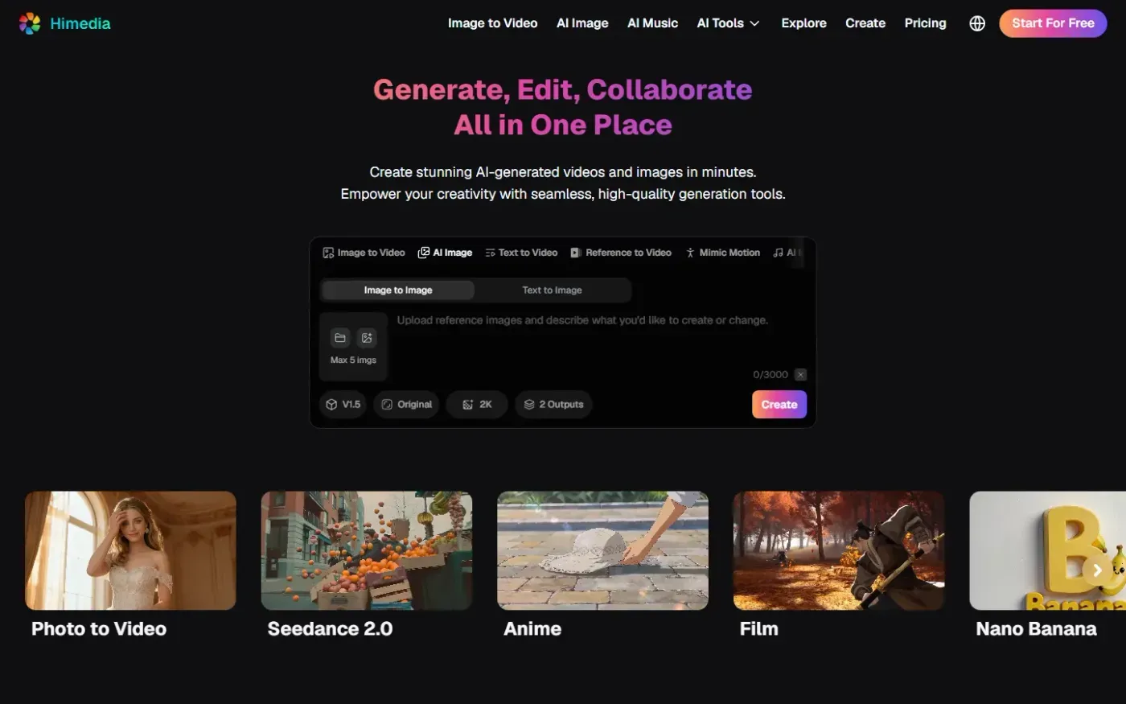Click the gradient Create button
This screenshot has height=704, width=1126.
coord(779,405)
